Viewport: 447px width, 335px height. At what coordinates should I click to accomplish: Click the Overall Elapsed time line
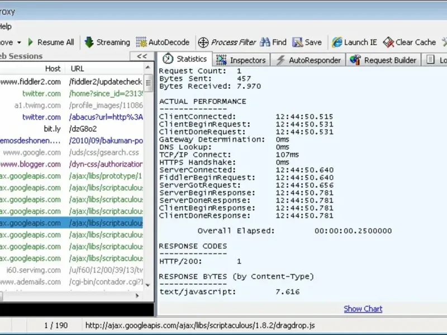point(295,231)
